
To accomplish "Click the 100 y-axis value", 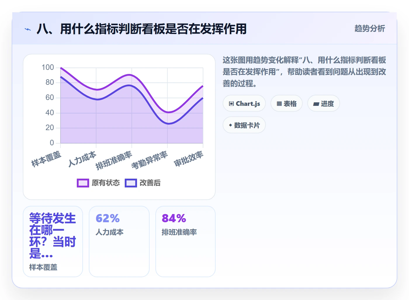I will (48, 68).
